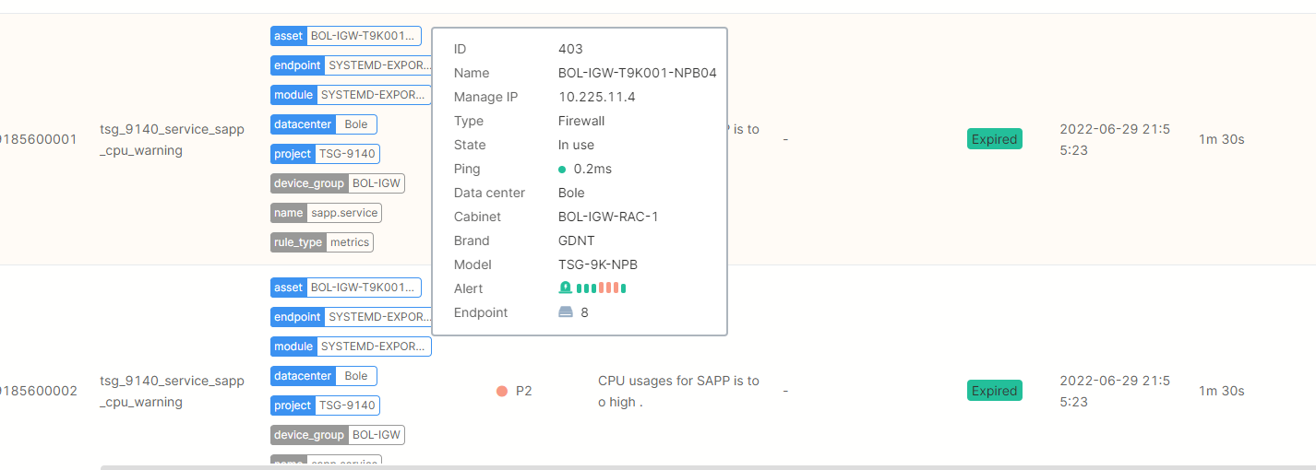Viewport: 1316px width, 470px height.
Task: Click datacenter Bole tag in second row
Action: point(324,376)
